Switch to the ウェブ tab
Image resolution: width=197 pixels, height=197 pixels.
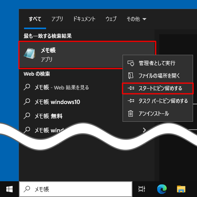[111, 19]
